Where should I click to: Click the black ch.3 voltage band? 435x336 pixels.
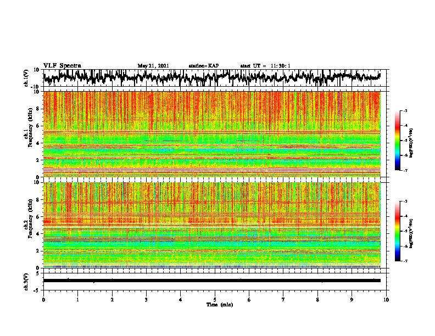(212, 281)
